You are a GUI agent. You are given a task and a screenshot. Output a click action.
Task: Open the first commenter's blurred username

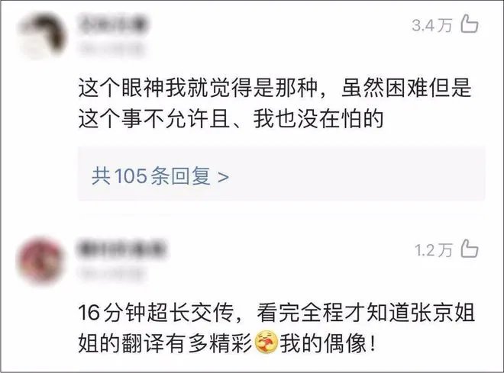coord(113,24)
